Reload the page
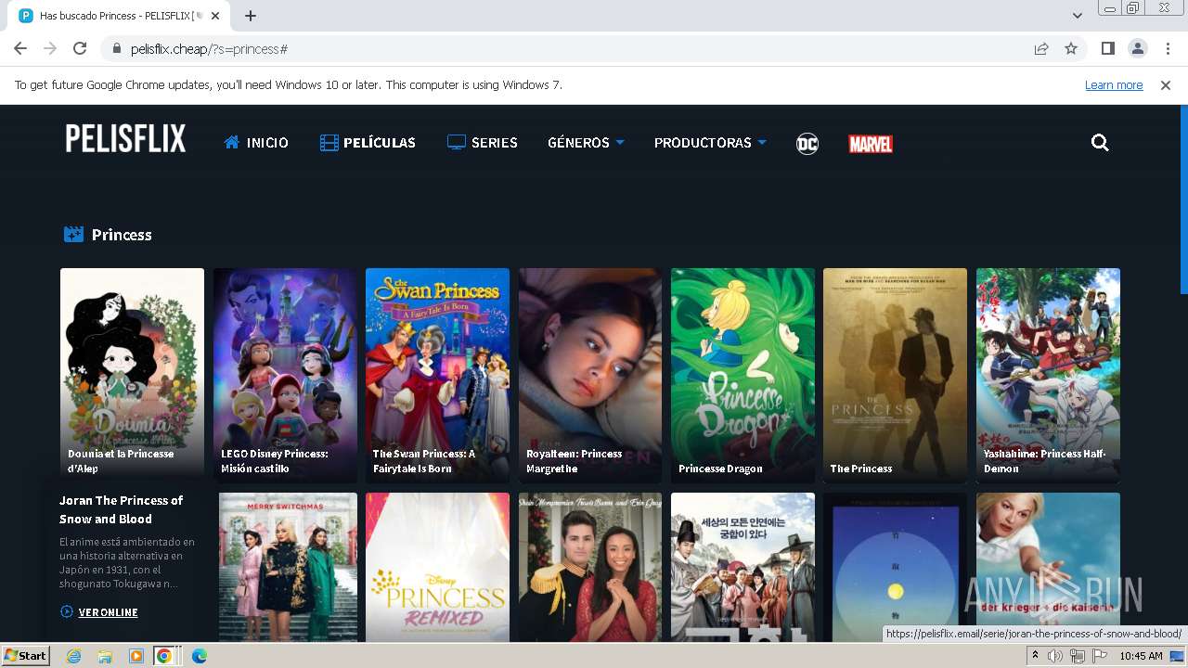1188x668 pixels. coord(80,48)
